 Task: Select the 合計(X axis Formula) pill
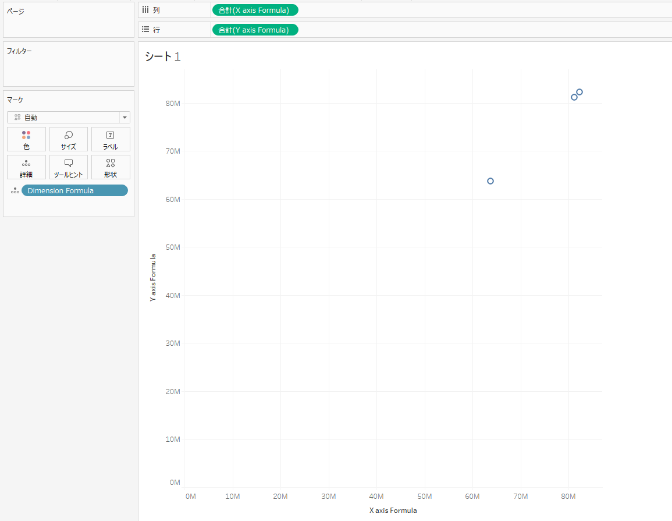click(255, 10)
